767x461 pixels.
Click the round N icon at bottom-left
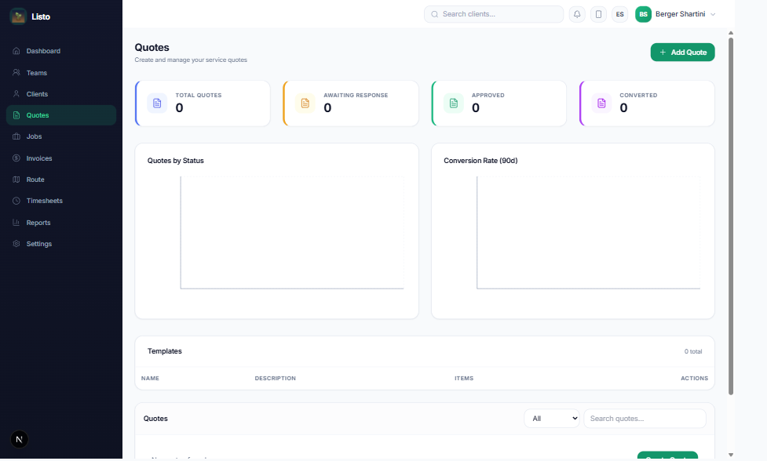pos(19,439)
